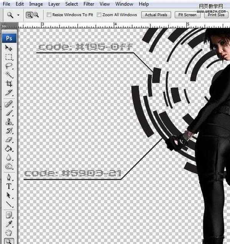Click the Actual Pixels button
The image size is (230, 244).
156,15
